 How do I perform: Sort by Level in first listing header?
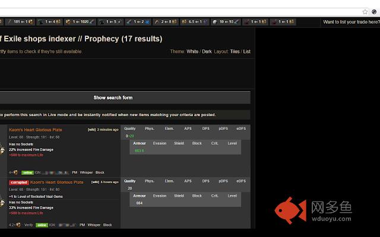232,143
